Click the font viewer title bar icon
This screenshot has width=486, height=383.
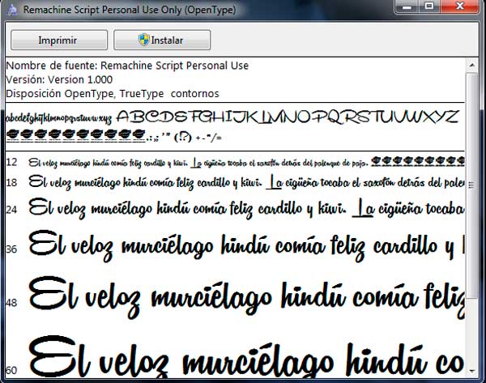(13, 10)
